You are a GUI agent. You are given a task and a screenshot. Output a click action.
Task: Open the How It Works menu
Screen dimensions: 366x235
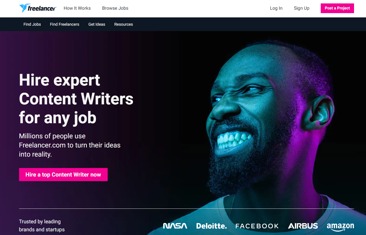click(x=77, y=8)
